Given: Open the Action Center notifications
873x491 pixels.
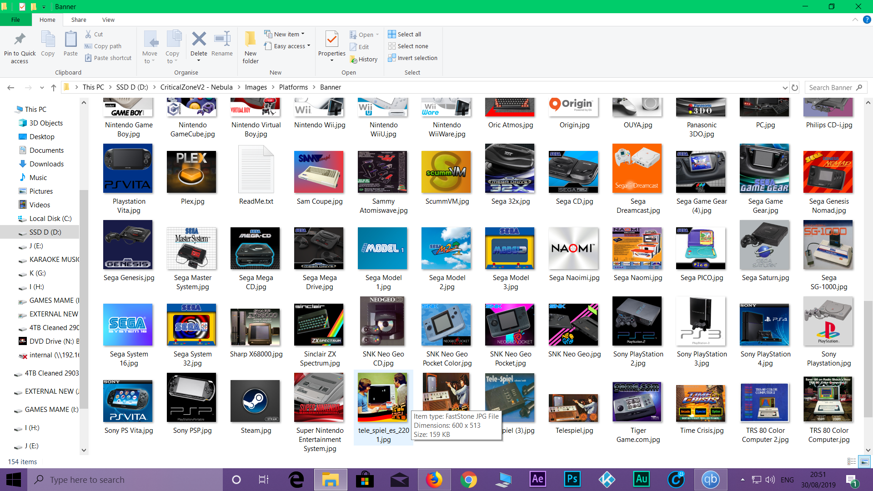Looking at the screenshot, I should click(x=851, y=480).
